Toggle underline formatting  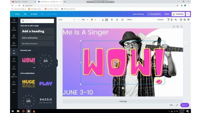[x=103, y=19]
